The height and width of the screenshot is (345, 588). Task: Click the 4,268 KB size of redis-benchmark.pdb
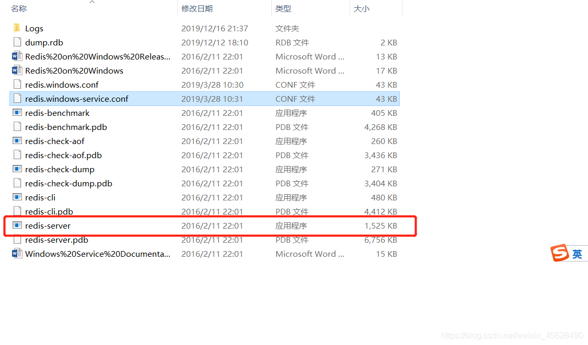[381, 127]
